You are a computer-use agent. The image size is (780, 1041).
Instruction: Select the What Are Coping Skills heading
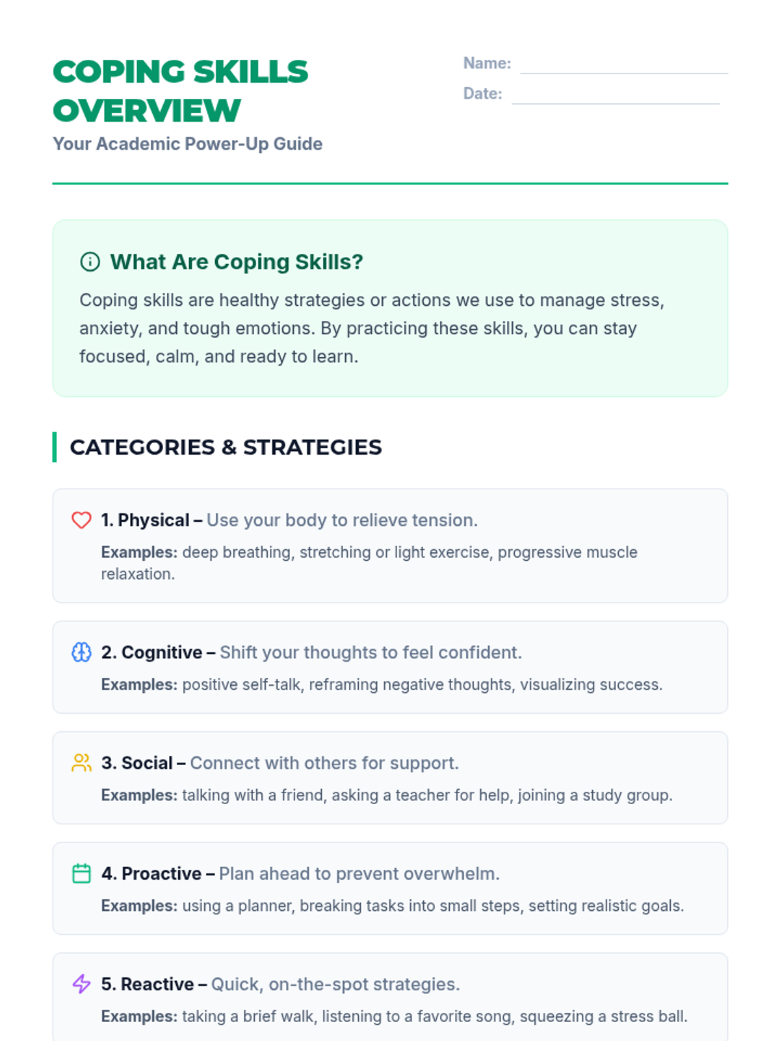point(236,262)
